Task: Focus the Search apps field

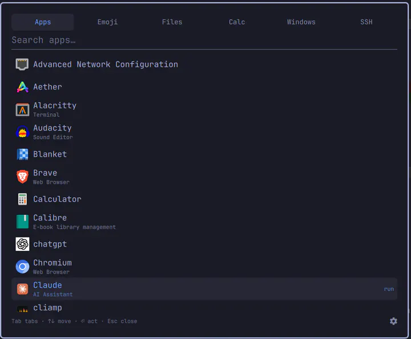Action: tap(204, 40)
